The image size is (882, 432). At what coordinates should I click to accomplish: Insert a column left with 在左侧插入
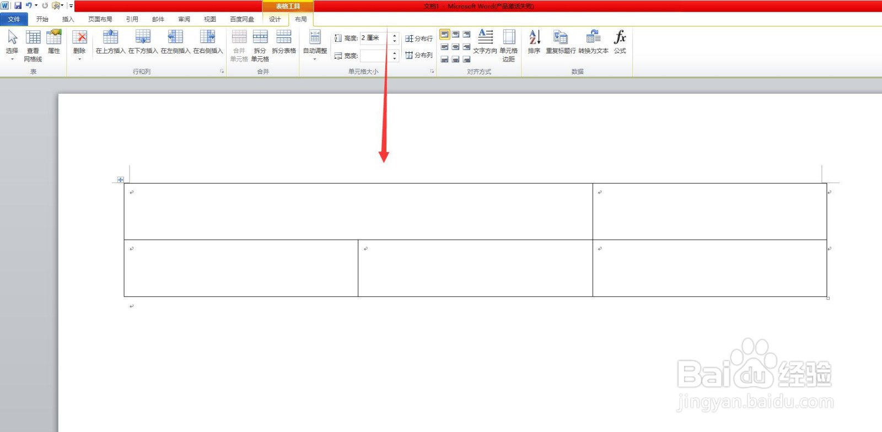[175, 42]
